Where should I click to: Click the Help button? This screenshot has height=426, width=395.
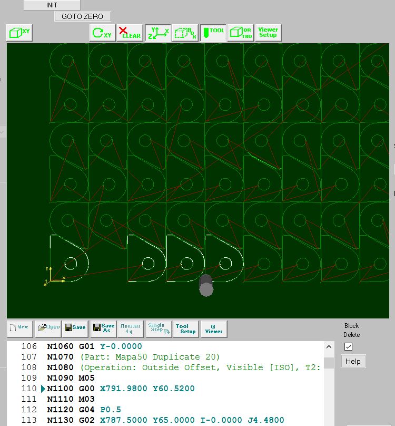coord(353,361)
